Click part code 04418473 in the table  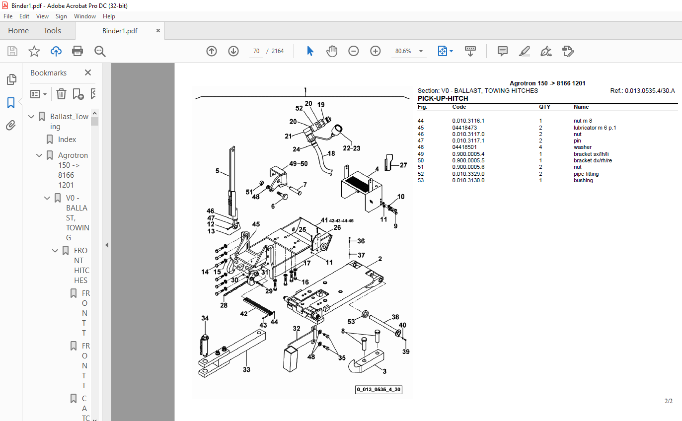464,128
